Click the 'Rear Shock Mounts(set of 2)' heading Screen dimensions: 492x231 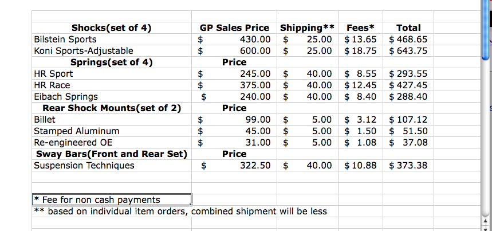click(112, 108)
